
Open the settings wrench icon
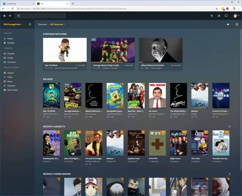(x=219, y=16)
